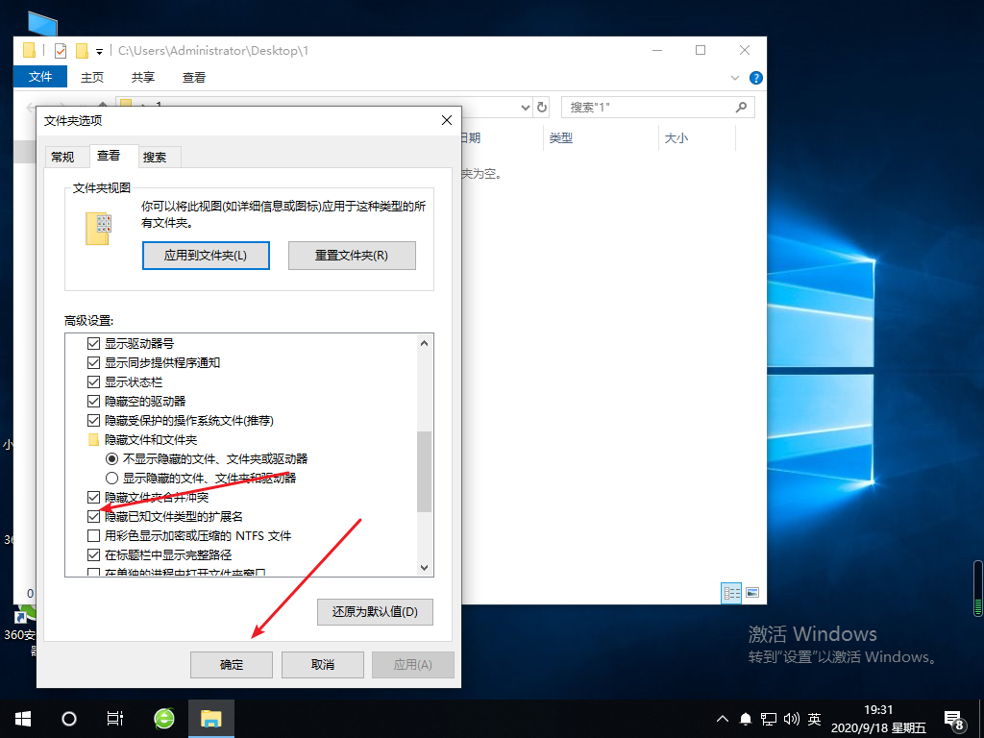Image resolution: width=984 pixels, height=738 pixels.
Task: Expand the address bar dropdown arrow
Action: pyautogui.click(x=525, y=107)
